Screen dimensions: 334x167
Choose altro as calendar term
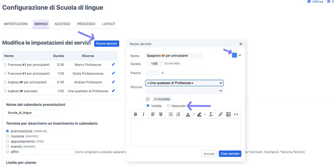7,152
